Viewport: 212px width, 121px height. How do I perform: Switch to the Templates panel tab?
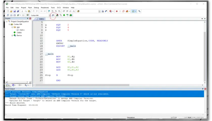(x=27, y=85)
